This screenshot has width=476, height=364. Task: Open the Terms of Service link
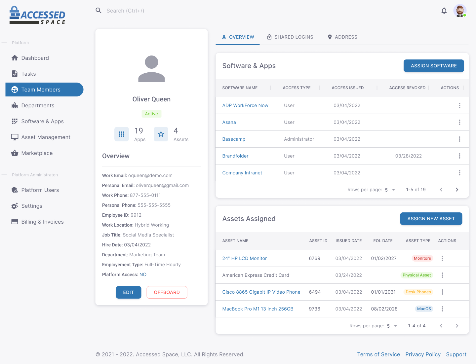(x=378, y=354)
